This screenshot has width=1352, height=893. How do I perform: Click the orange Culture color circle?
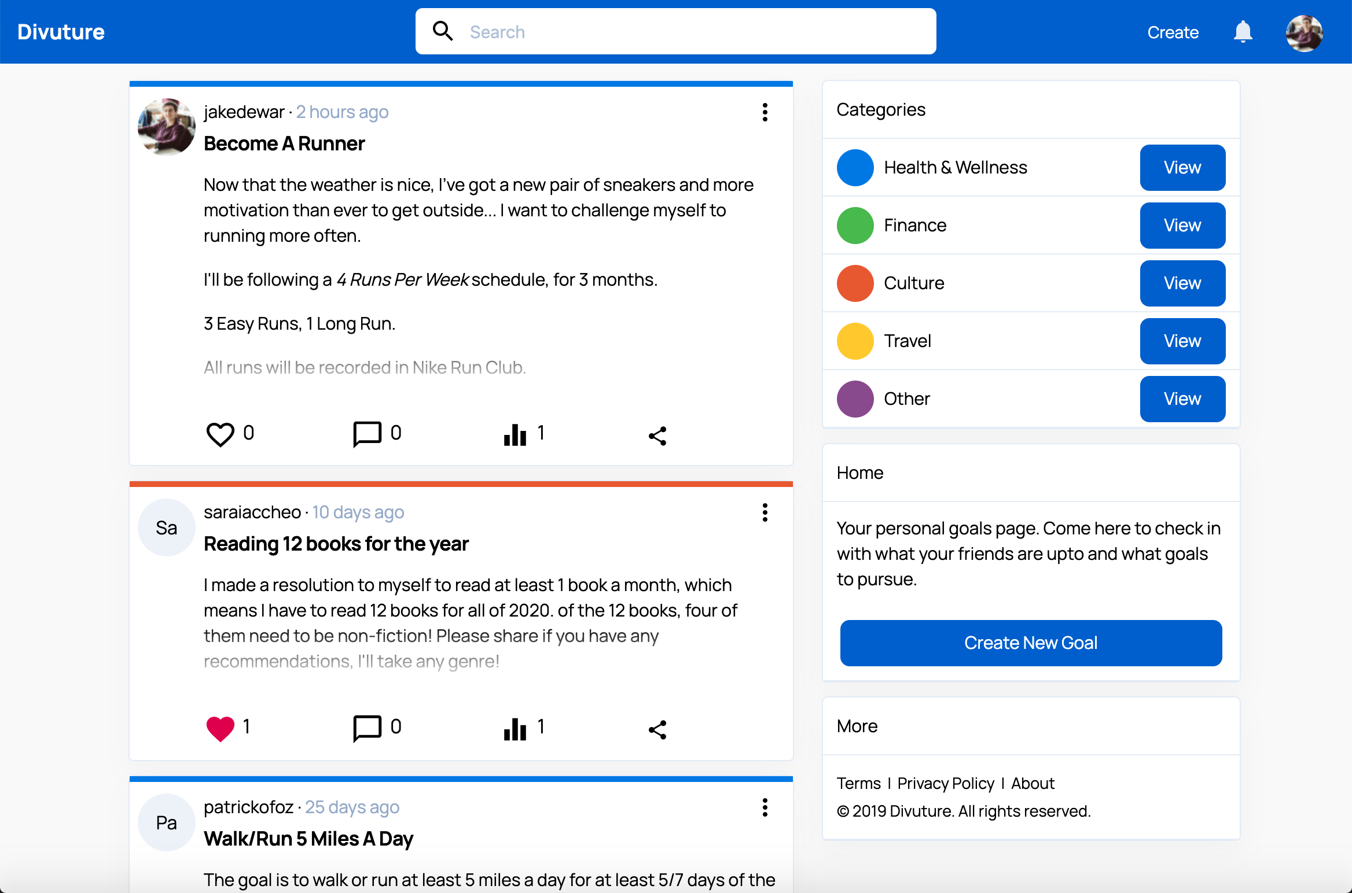coord(855,283)
